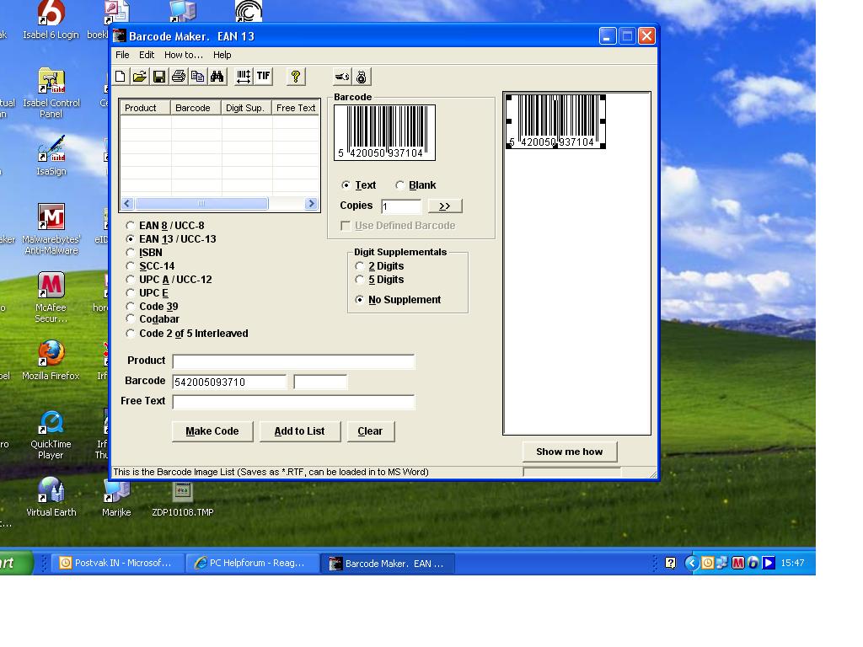Screen dimensions: 863x647
Task: Open the barcode size adjustment tool
Action: [x=243, y=77]
